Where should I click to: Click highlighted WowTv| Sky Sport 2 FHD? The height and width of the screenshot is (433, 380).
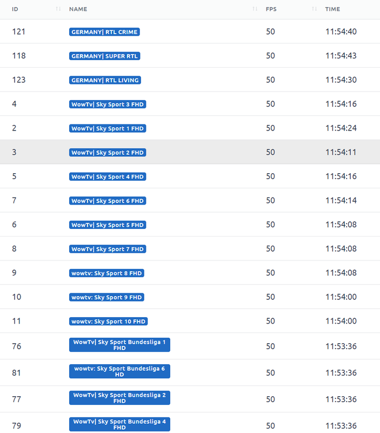(x=108, y=153)
